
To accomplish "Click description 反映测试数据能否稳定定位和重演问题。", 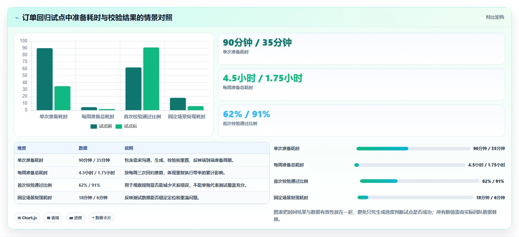I will [x=162, y=198].
